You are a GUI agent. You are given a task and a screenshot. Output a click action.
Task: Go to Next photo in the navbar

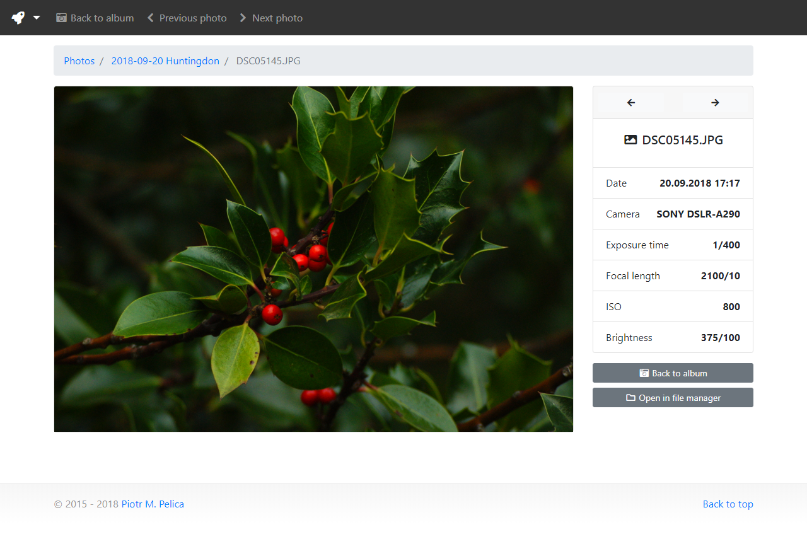tap(271, 18)
